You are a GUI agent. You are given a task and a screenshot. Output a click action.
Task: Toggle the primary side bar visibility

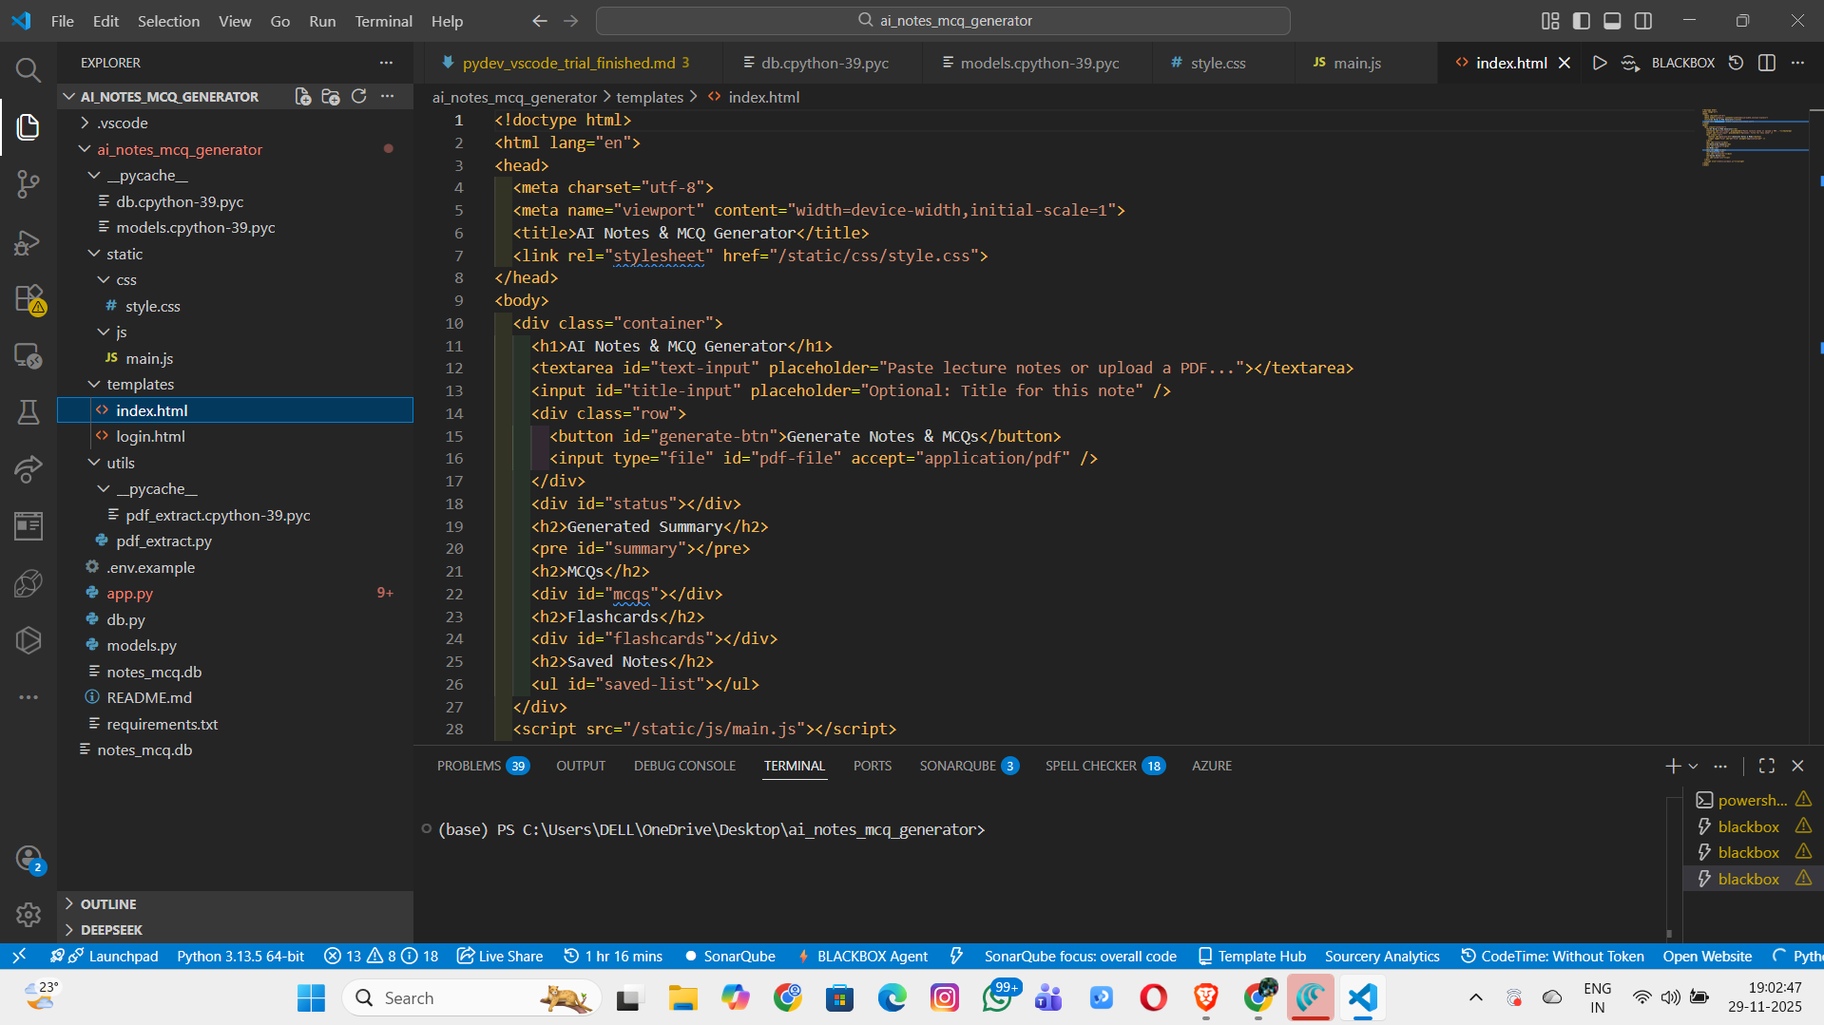click(x=1582, y=21)
